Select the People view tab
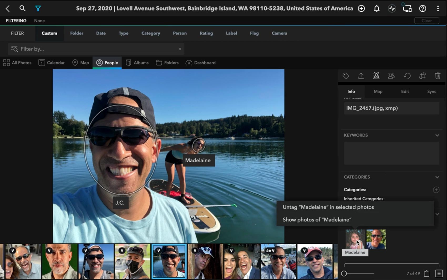Image resolution: width=447 pixels, height=280 pixels. [107, 63]
